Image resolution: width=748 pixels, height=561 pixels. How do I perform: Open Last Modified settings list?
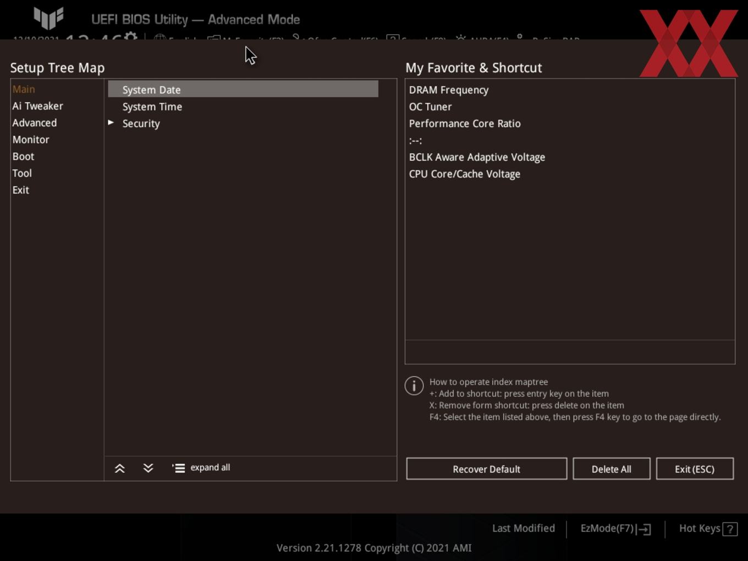tap(524, 529)
